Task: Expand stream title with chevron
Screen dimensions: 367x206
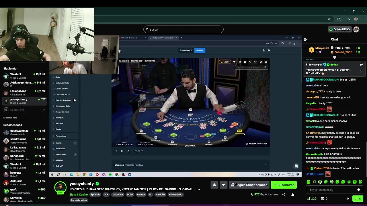Action: [x=199, y=189]
